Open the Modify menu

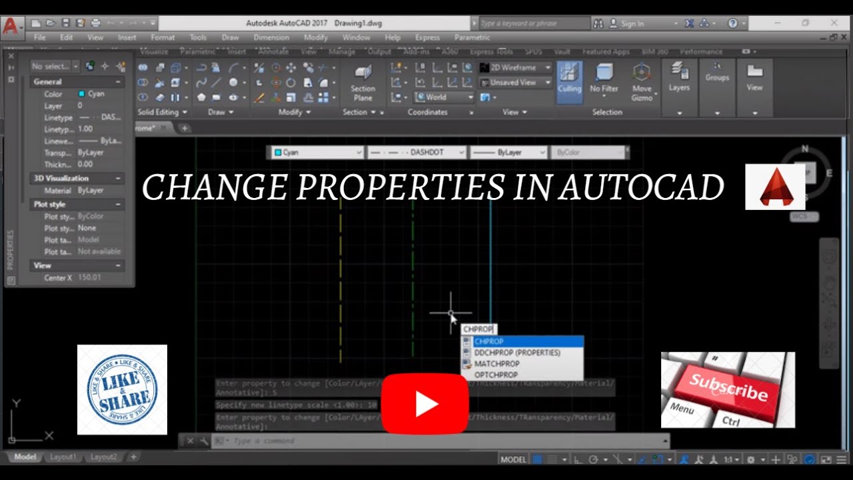(316, 38)
